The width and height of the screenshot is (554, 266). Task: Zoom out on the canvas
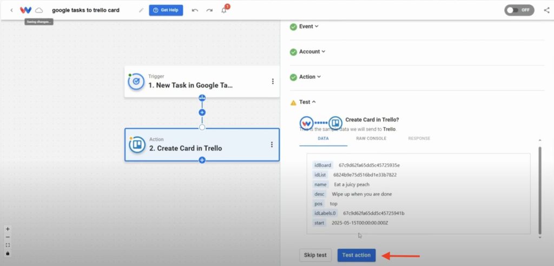8,237
